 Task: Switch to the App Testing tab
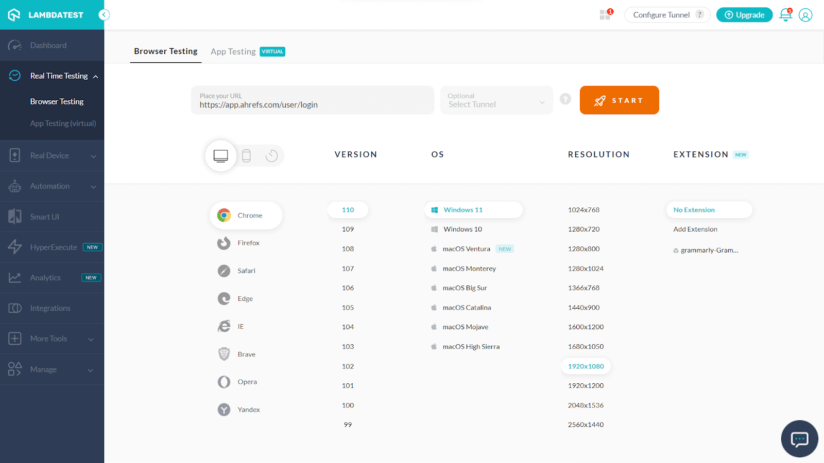(x=233, y=51)
